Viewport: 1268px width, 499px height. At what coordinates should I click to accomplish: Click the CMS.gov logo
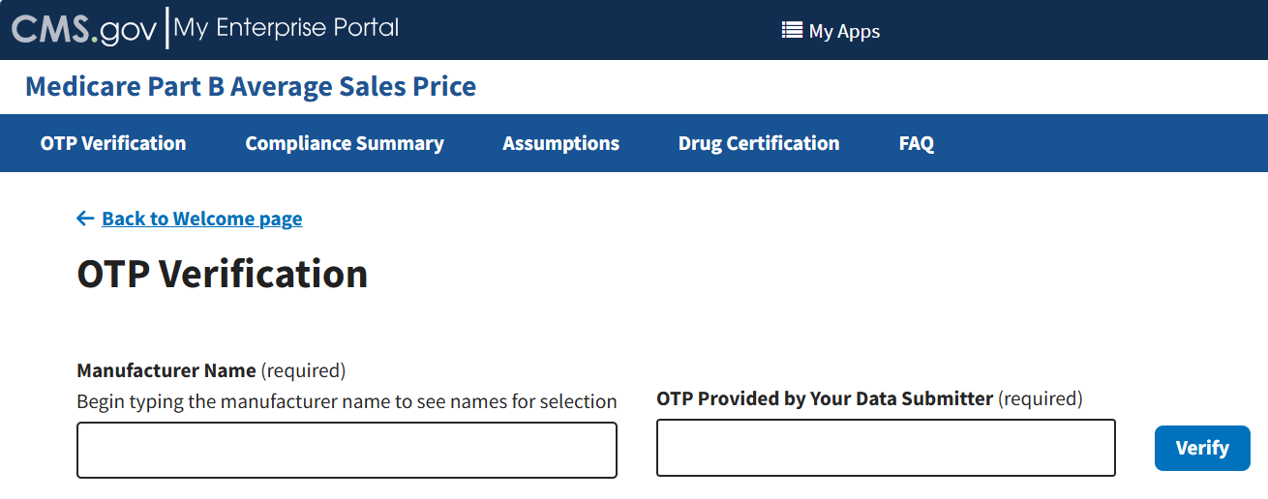[83, 29]
